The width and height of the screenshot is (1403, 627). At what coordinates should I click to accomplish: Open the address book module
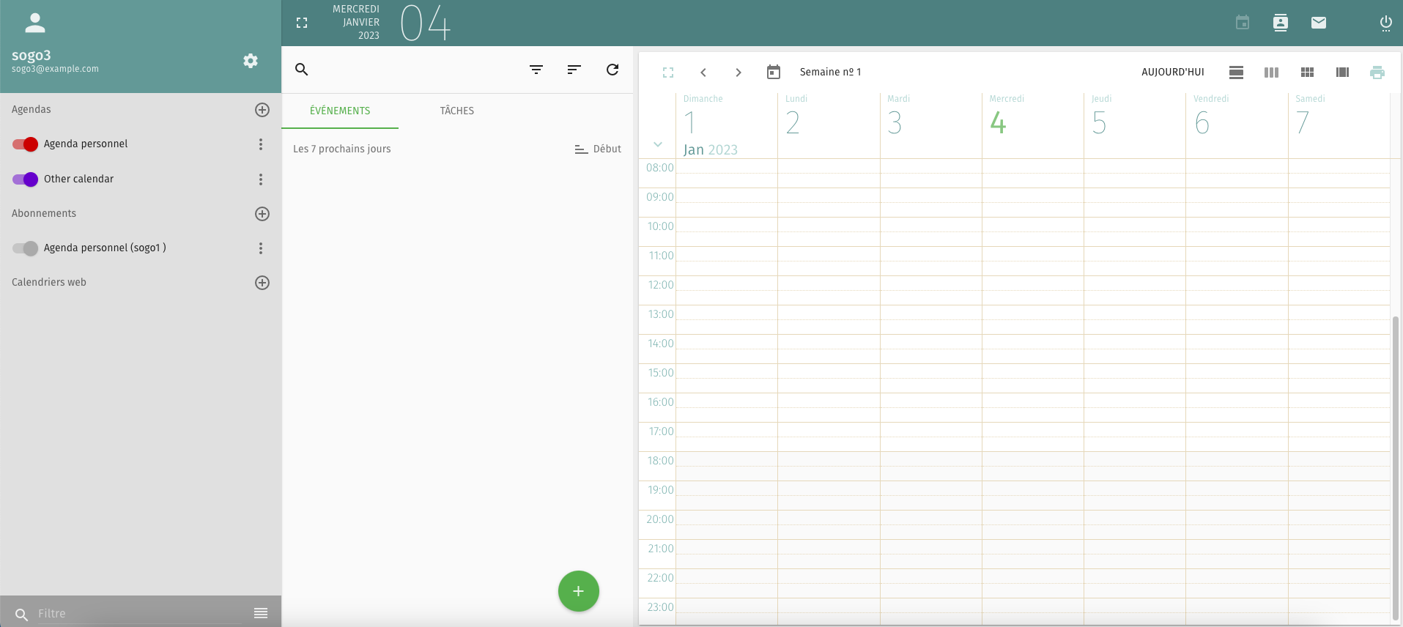[1280, 23]
